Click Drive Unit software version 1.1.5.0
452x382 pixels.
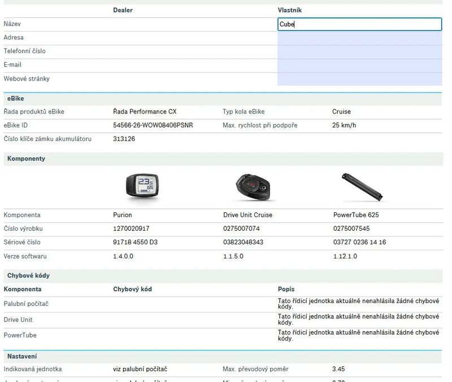click(233, 256)
